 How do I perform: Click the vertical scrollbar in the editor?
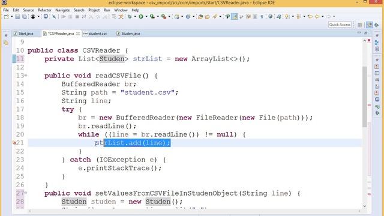[364, 97]
